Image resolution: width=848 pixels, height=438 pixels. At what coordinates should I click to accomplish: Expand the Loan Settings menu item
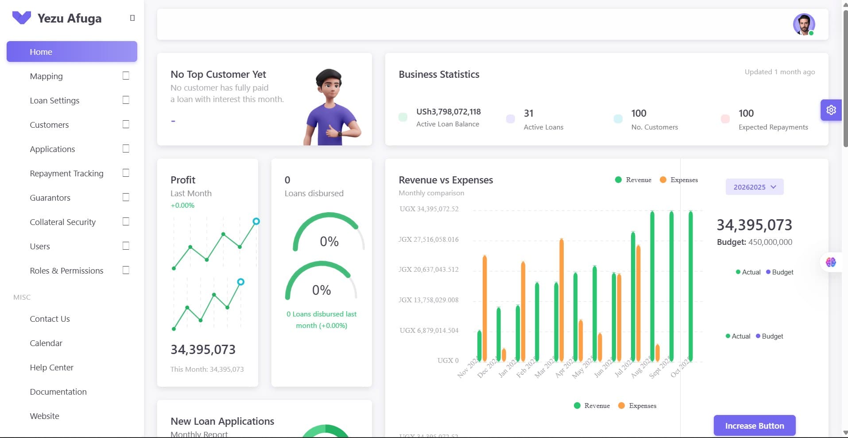(x=54, y=100)
